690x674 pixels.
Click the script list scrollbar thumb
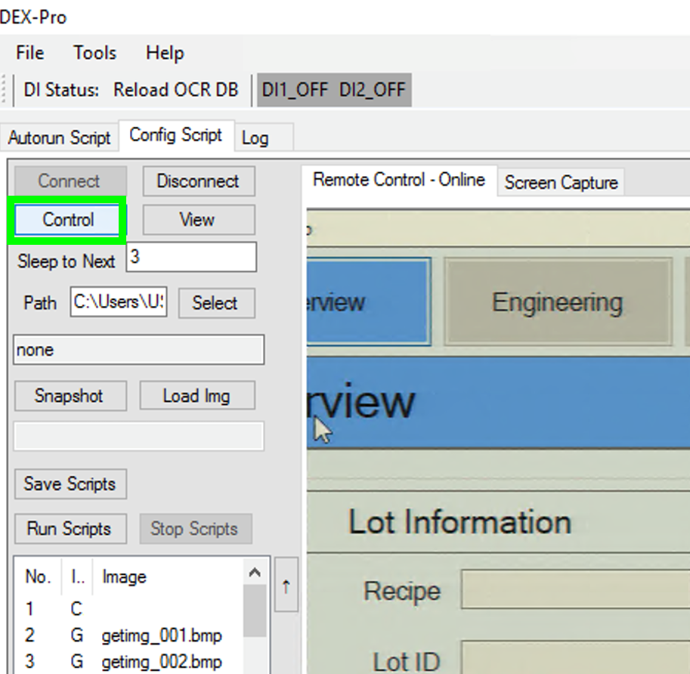[x=255, y=611]
